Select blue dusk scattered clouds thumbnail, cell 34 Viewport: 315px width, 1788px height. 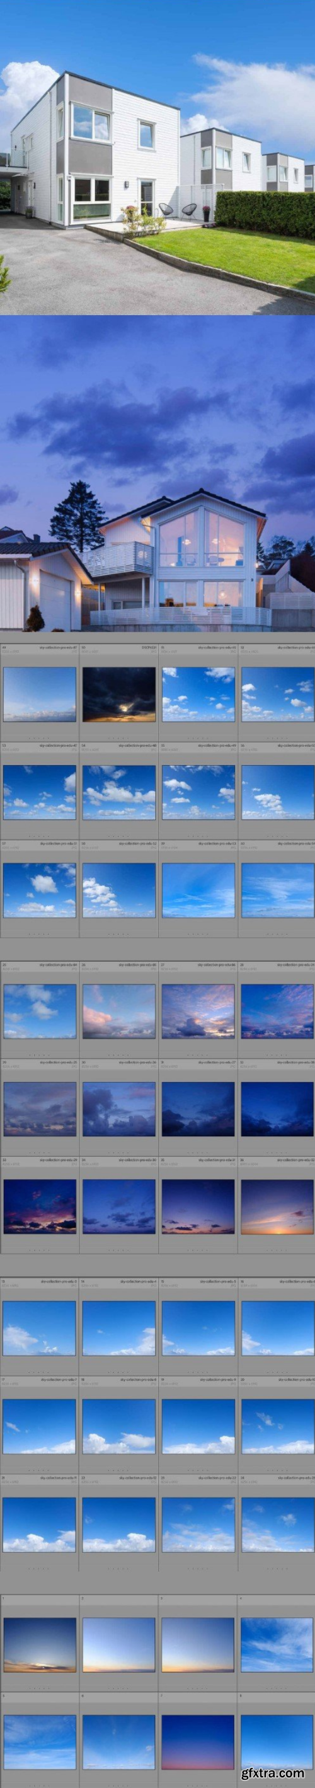pyautogui.click(x=118, y=1206)
